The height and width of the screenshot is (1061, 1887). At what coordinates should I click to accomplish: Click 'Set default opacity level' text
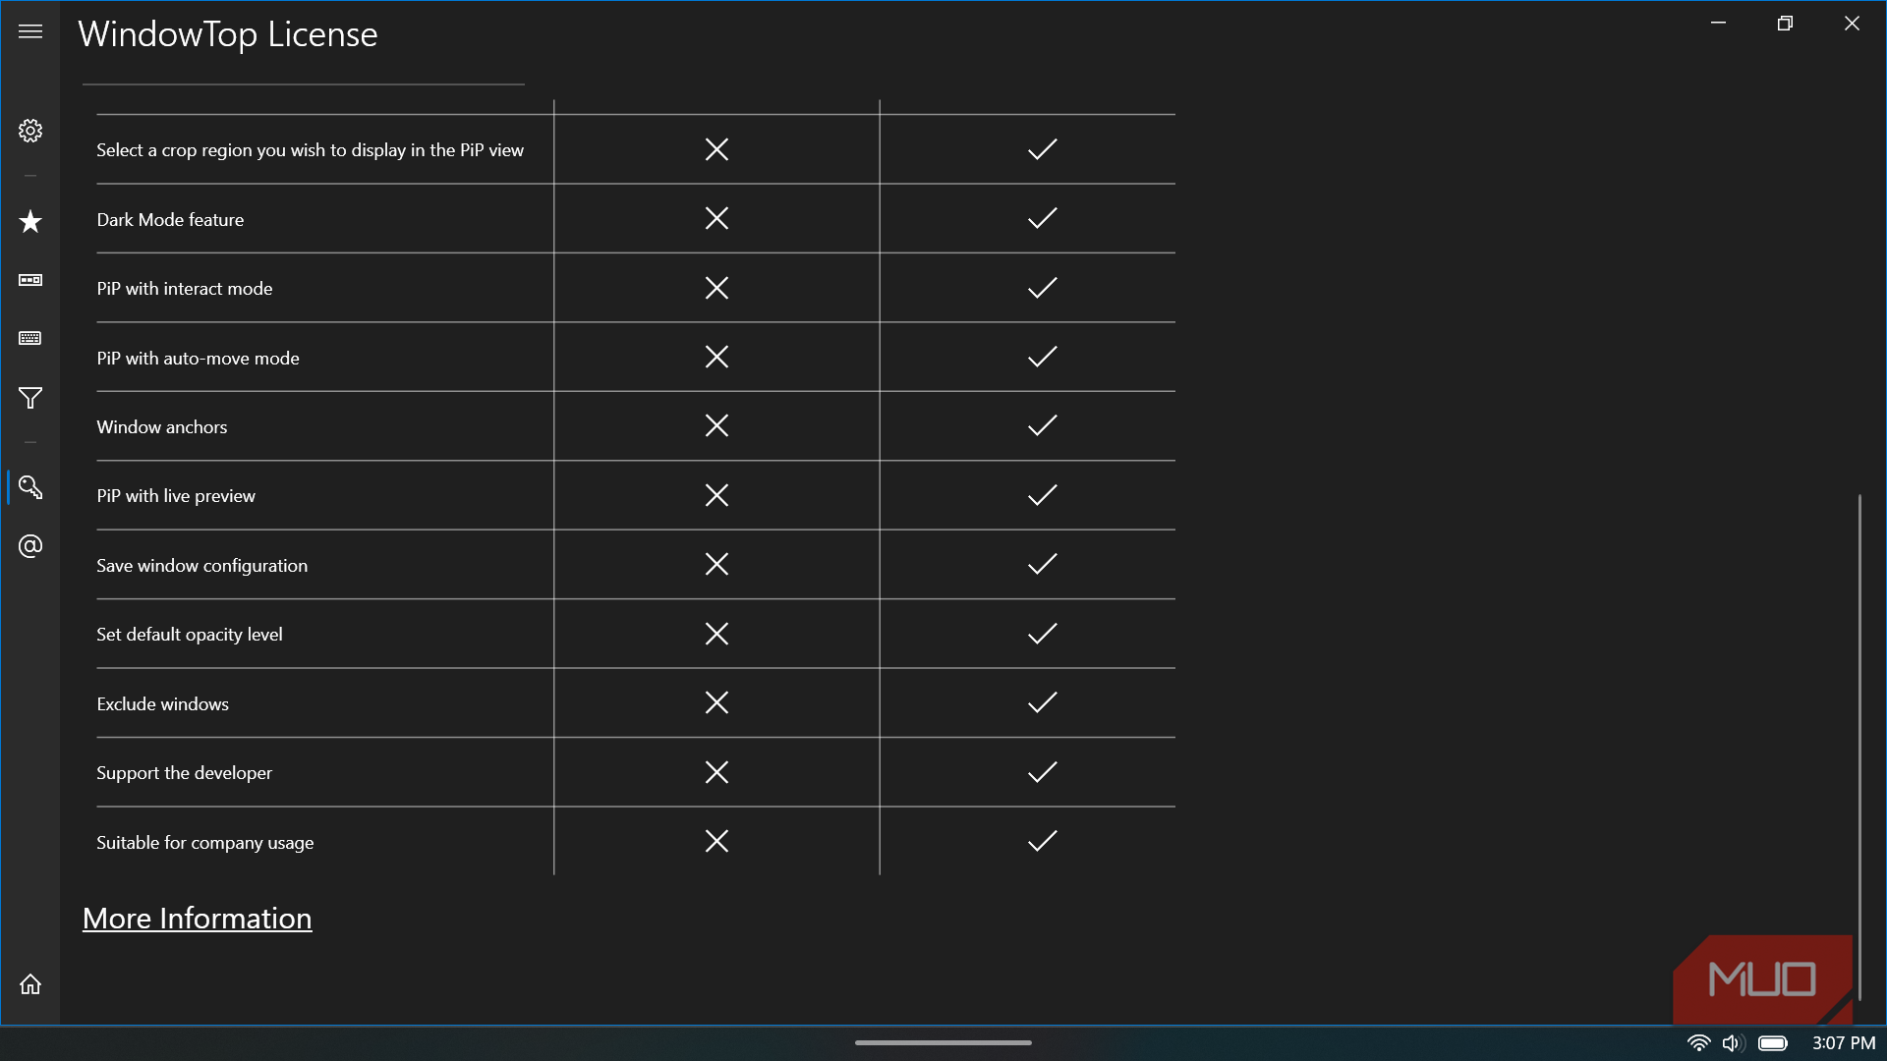190,635
